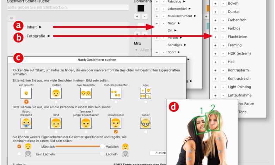Add Sport with its plus button
275x165 pixels.
click(x=157, y=52)
